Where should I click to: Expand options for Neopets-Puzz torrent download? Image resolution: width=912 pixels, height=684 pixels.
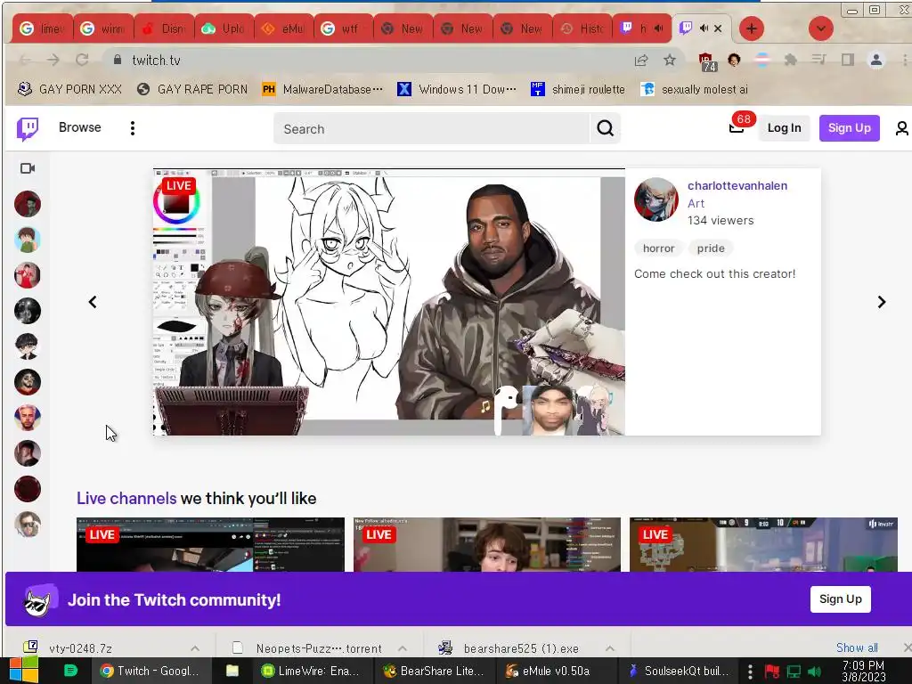point(403,648)
